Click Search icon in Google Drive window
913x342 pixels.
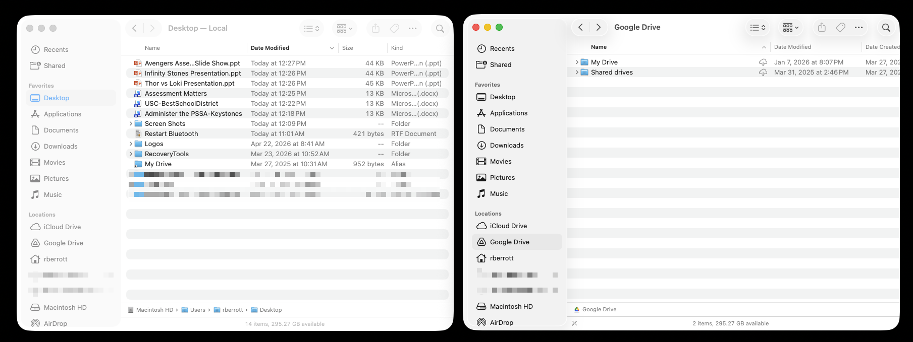[x=886, y=28]
